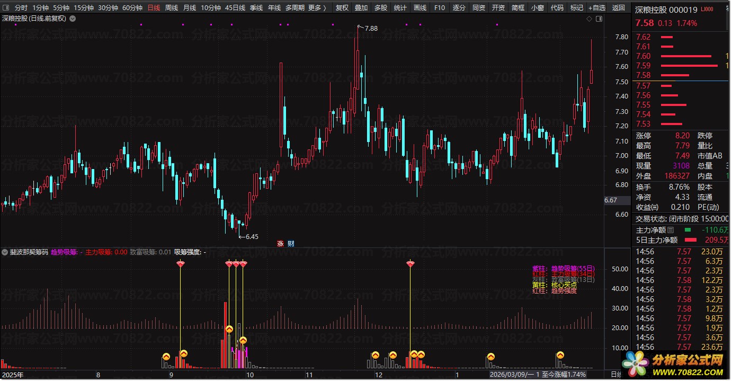Expand the 深粮控股 chart title dropdown
This screenshot has width=732, height=381.
(72, 19)
